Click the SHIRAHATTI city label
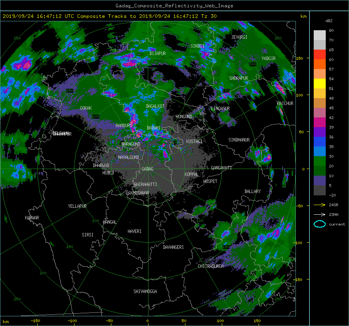The width and height of the screenshot is (349, 326). click(x=145, y=185)
